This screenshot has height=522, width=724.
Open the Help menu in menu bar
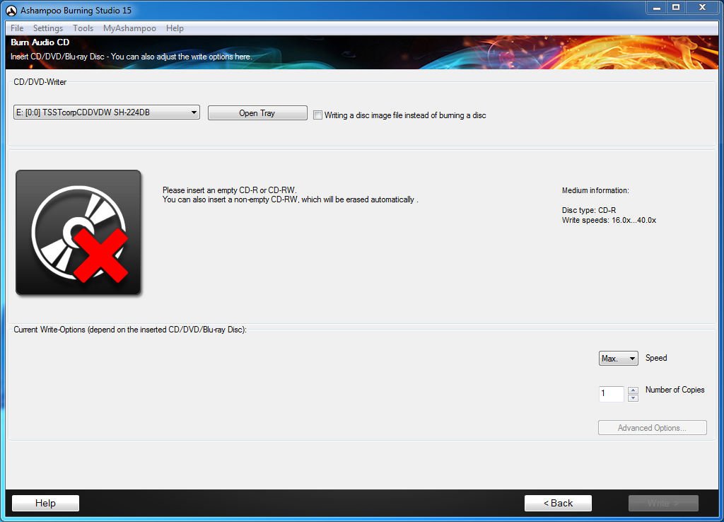(x=175, y=28)
